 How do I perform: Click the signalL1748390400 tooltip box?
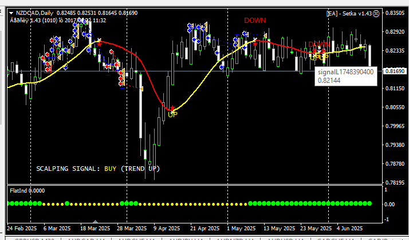tap(346, 76)
